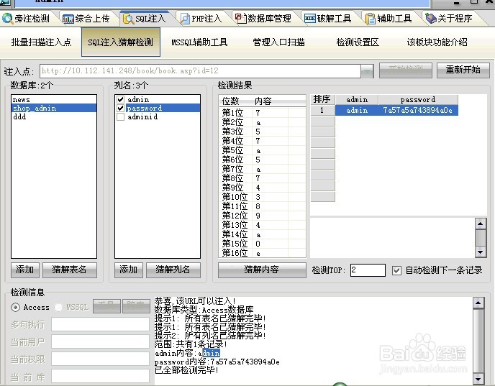Select the 第1位 row

(262, 113)
